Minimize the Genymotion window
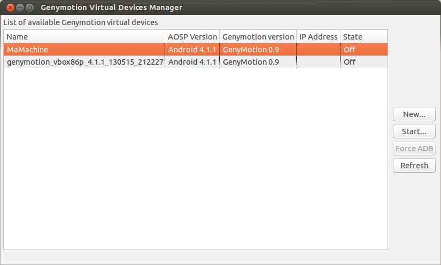The image size is (441, 265). [x=20, y=7]
